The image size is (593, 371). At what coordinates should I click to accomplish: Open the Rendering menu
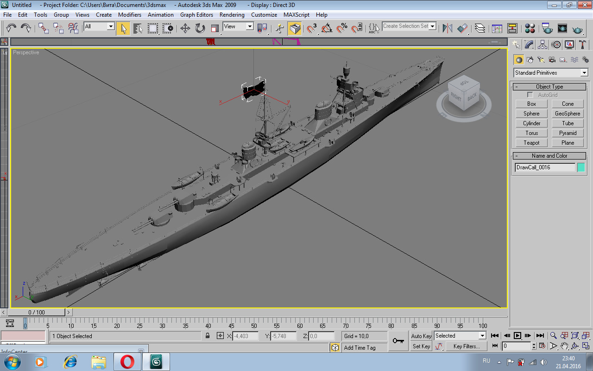pyautogui.click(x=232, y=15)
